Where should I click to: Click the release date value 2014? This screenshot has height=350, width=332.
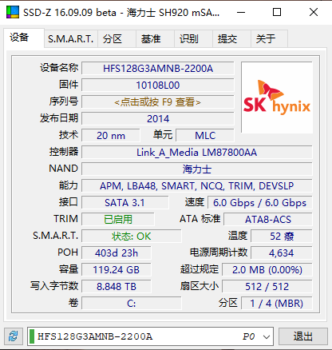point(158,118)
